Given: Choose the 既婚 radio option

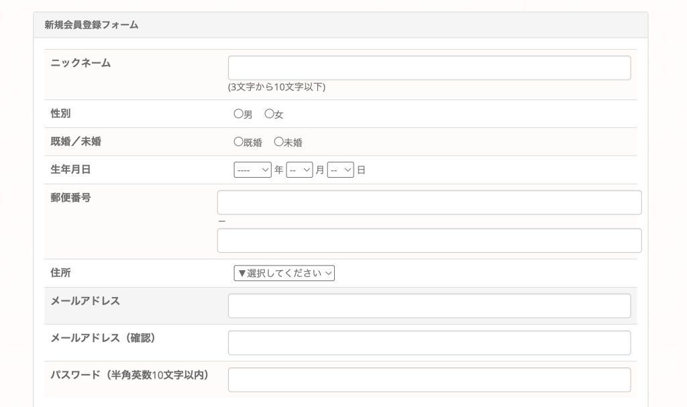Looking at the screenshot, I should (x=238, y=142).
